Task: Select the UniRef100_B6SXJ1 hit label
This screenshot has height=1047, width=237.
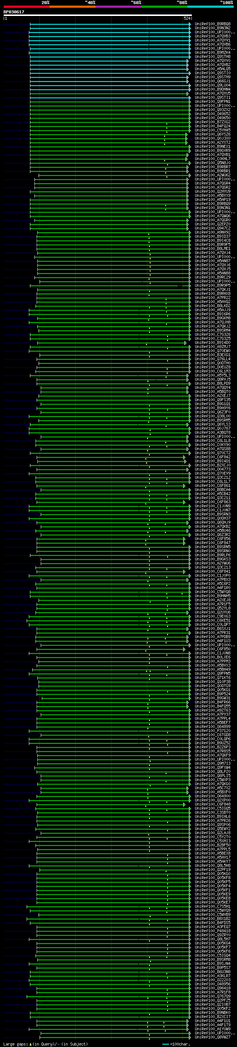Action: click(x=213, y=629)
